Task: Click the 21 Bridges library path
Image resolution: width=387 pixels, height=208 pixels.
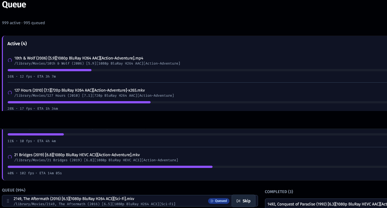Action: (x=96, y=160)
